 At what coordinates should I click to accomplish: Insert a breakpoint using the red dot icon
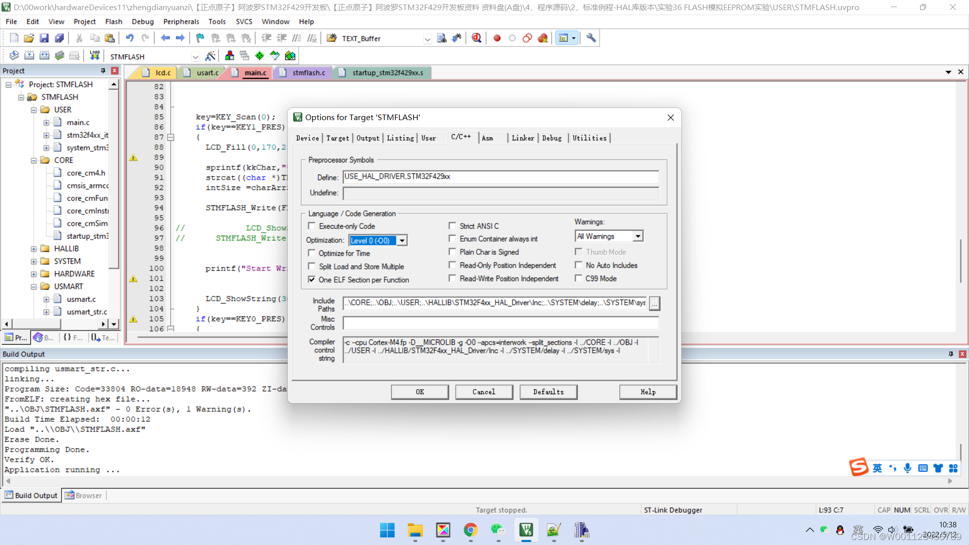pos(497,37)
